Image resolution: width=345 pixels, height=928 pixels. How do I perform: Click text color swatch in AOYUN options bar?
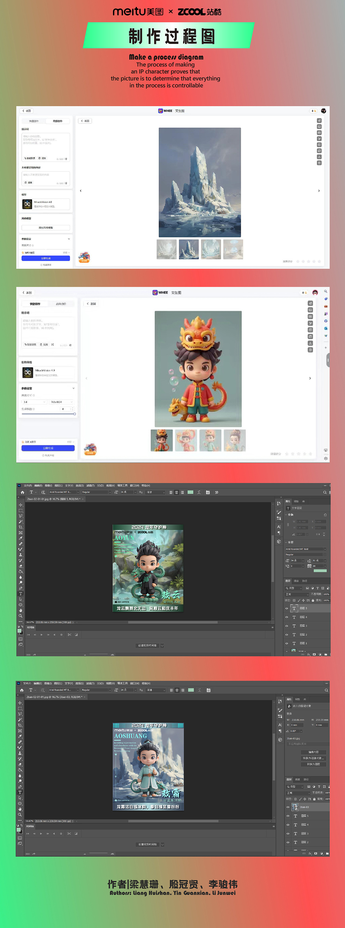(x=190, y=492)
